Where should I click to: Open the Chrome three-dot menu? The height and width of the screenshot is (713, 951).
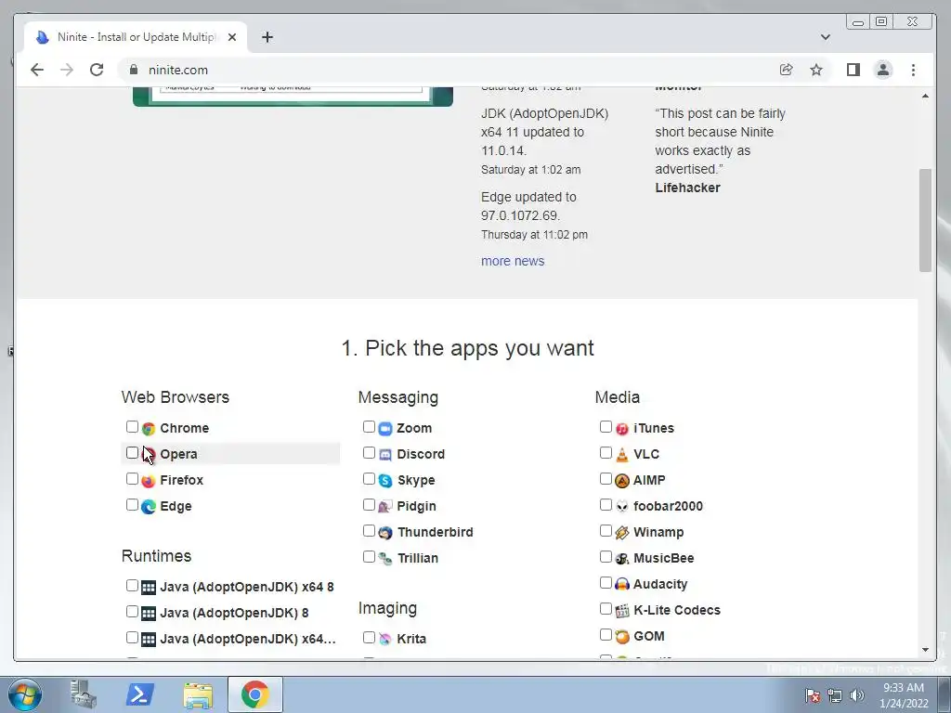914,70
